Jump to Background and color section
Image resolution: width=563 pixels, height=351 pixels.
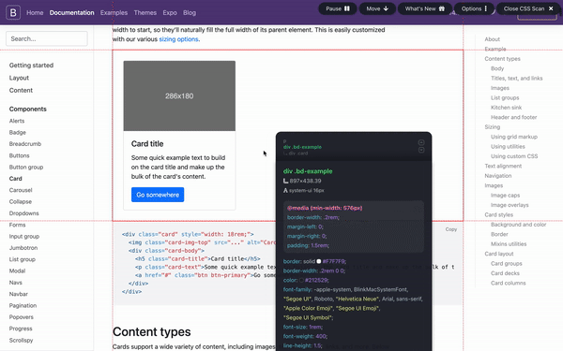[x=519, y=225]
